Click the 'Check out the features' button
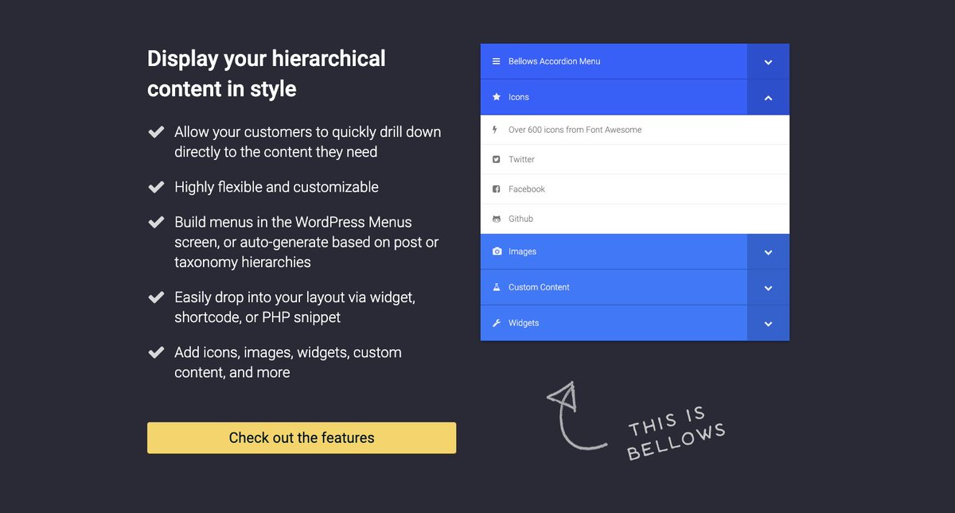Image resolution: width=955 pixels, height=513 pixels. [x=302, y=437]
